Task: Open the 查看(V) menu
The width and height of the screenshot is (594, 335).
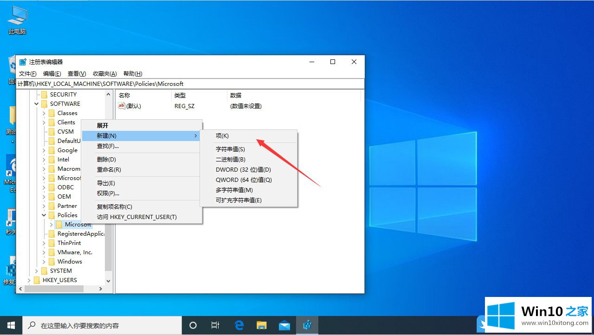Action: tap(77, 74)
